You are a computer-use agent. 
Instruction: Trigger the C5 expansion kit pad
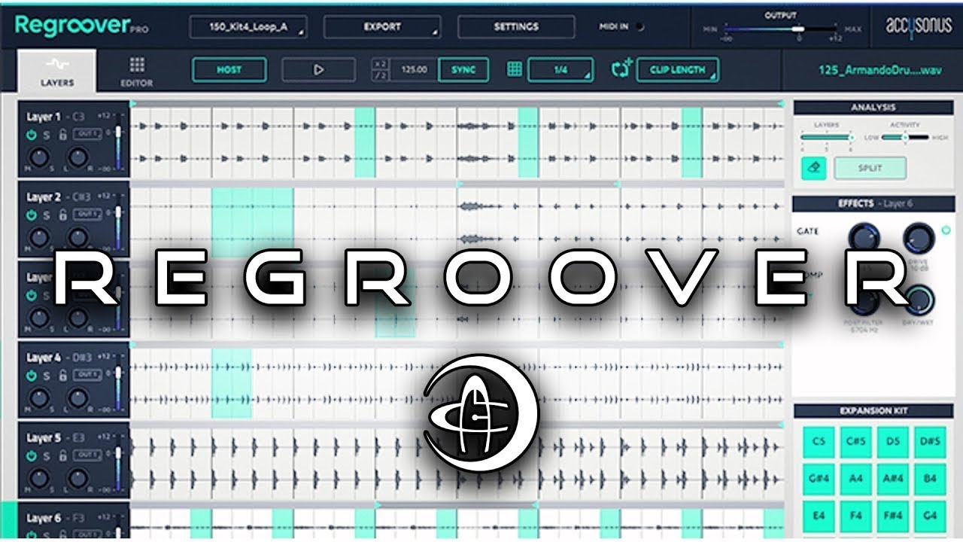point(818,442)
